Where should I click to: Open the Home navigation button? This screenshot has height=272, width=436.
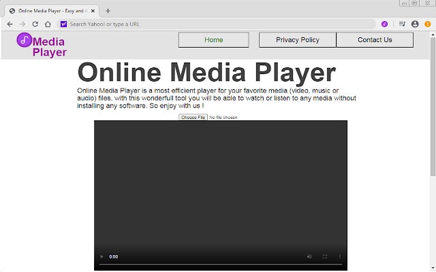pyautogui.click(x=213, y=40)
